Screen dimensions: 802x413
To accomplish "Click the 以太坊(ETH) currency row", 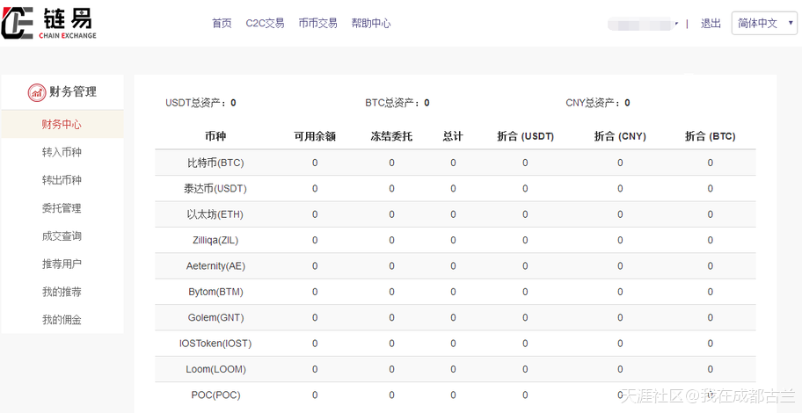I will click(x=215, y=214).
